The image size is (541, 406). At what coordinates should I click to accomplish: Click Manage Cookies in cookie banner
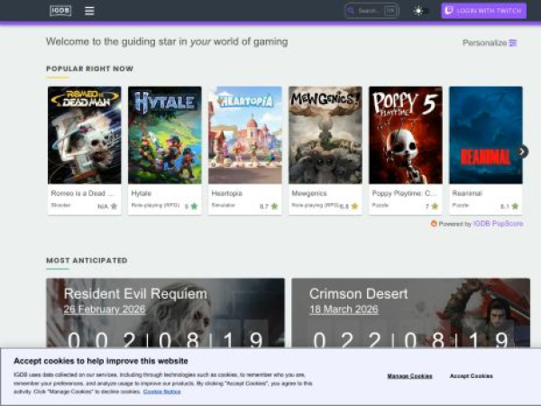tap(409, 375)
